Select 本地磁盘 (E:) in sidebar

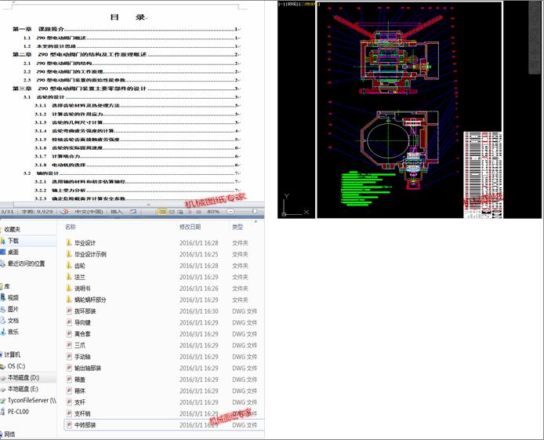pyautogui.click(x=23, y=389)
